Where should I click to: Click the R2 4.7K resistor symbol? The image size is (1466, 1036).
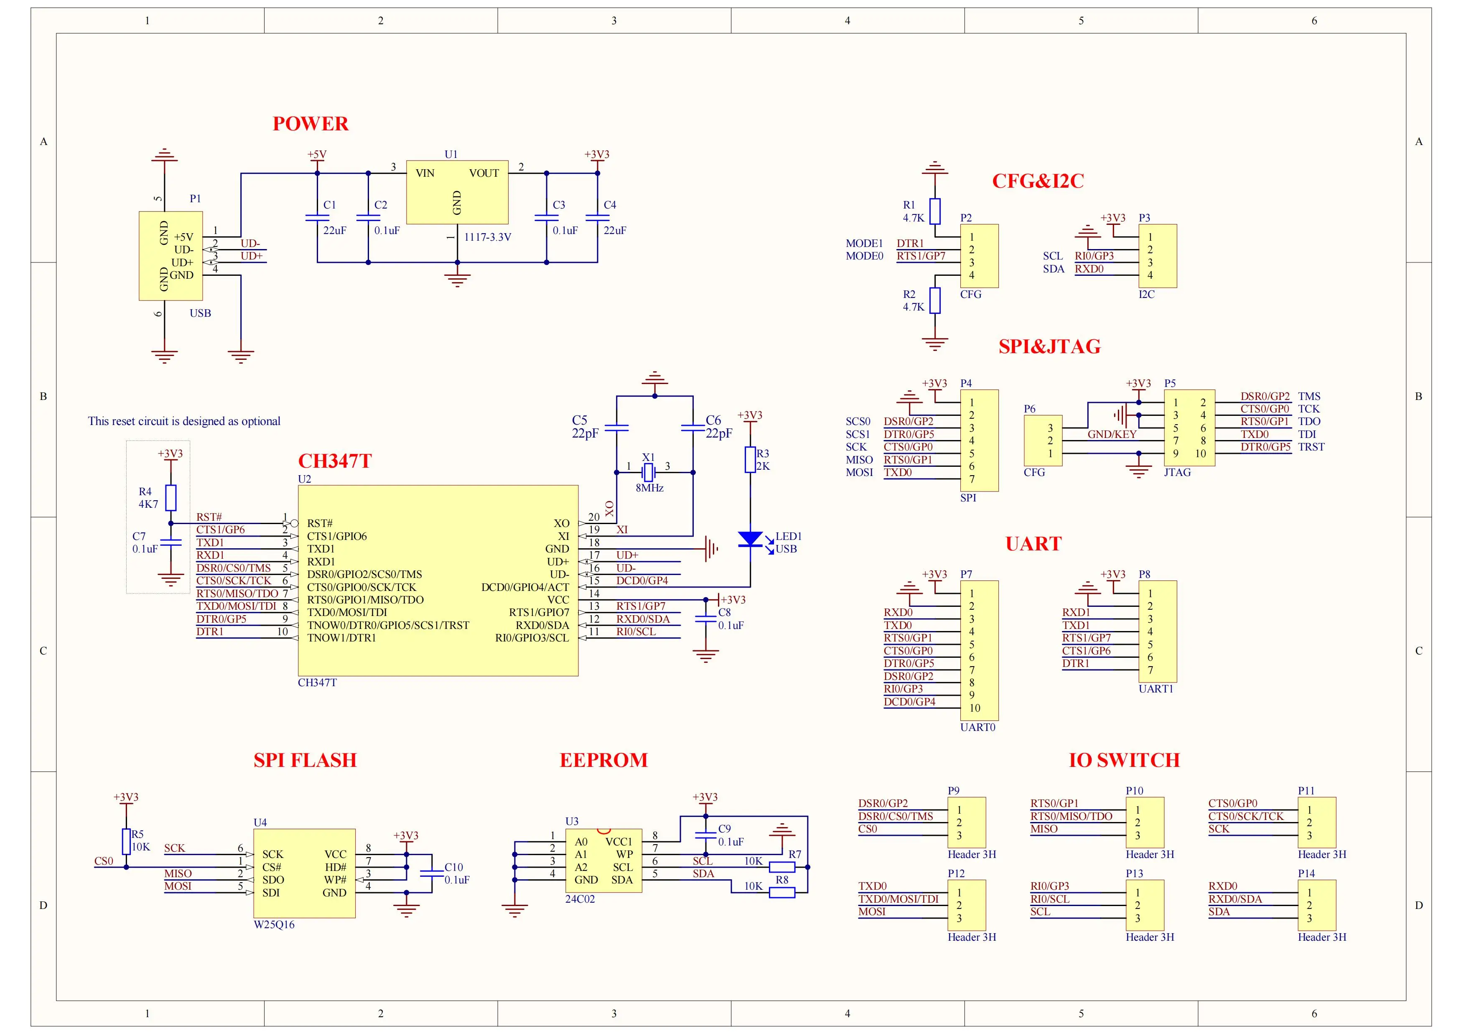935,300
